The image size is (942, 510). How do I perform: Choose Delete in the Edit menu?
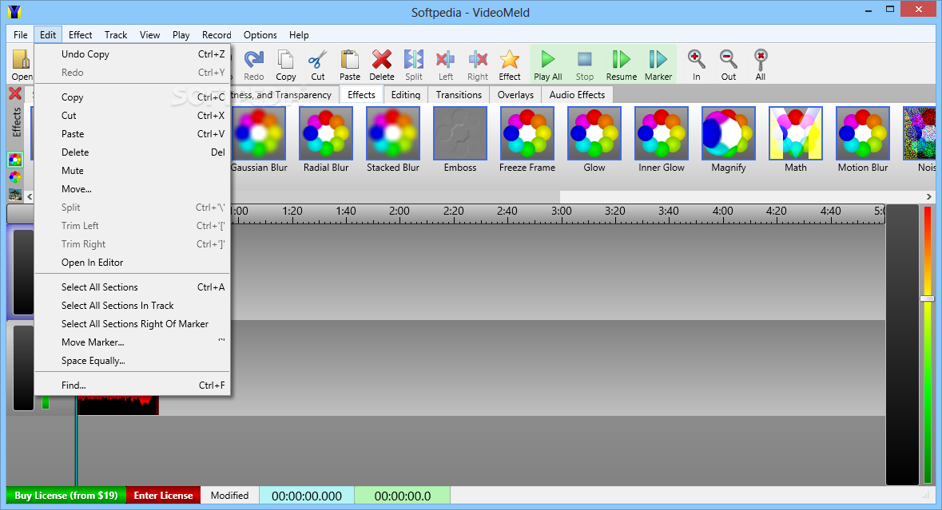point(132,152)
